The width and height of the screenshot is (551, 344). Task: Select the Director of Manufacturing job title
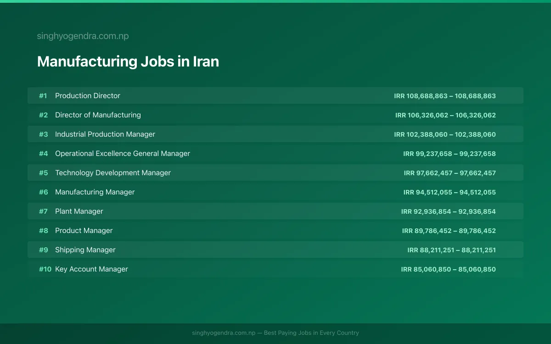(x=98, y=115)
